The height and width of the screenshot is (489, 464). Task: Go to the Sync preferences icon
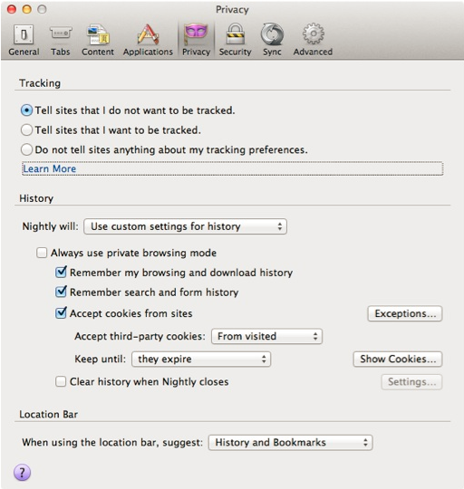pos(272,40)
